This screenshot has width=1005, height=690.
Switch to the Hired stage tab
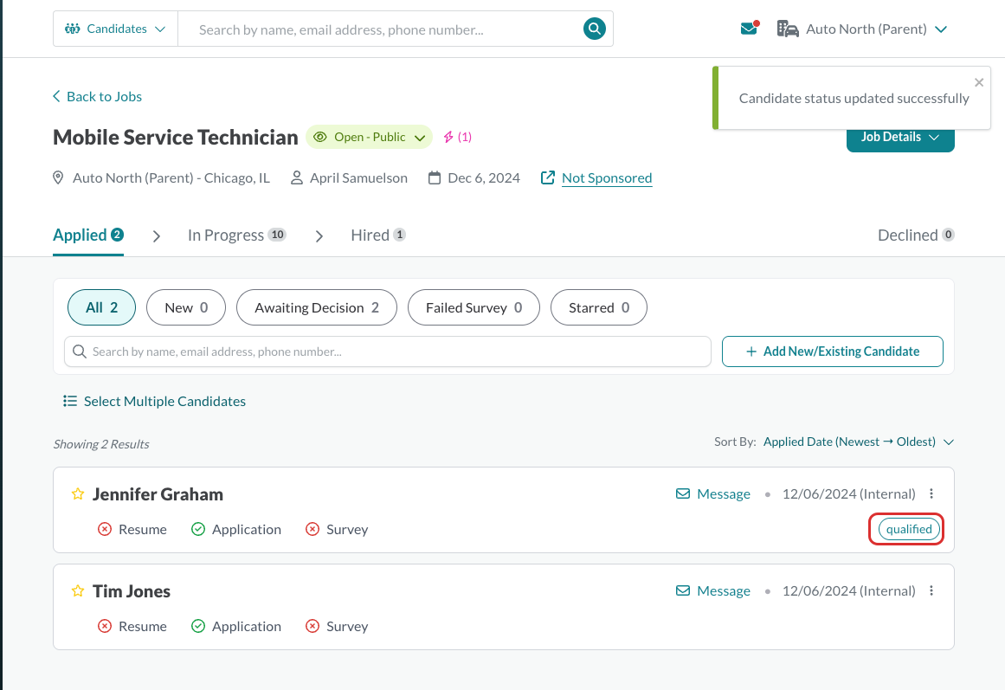pyautogui.click(x=378, y=235)
